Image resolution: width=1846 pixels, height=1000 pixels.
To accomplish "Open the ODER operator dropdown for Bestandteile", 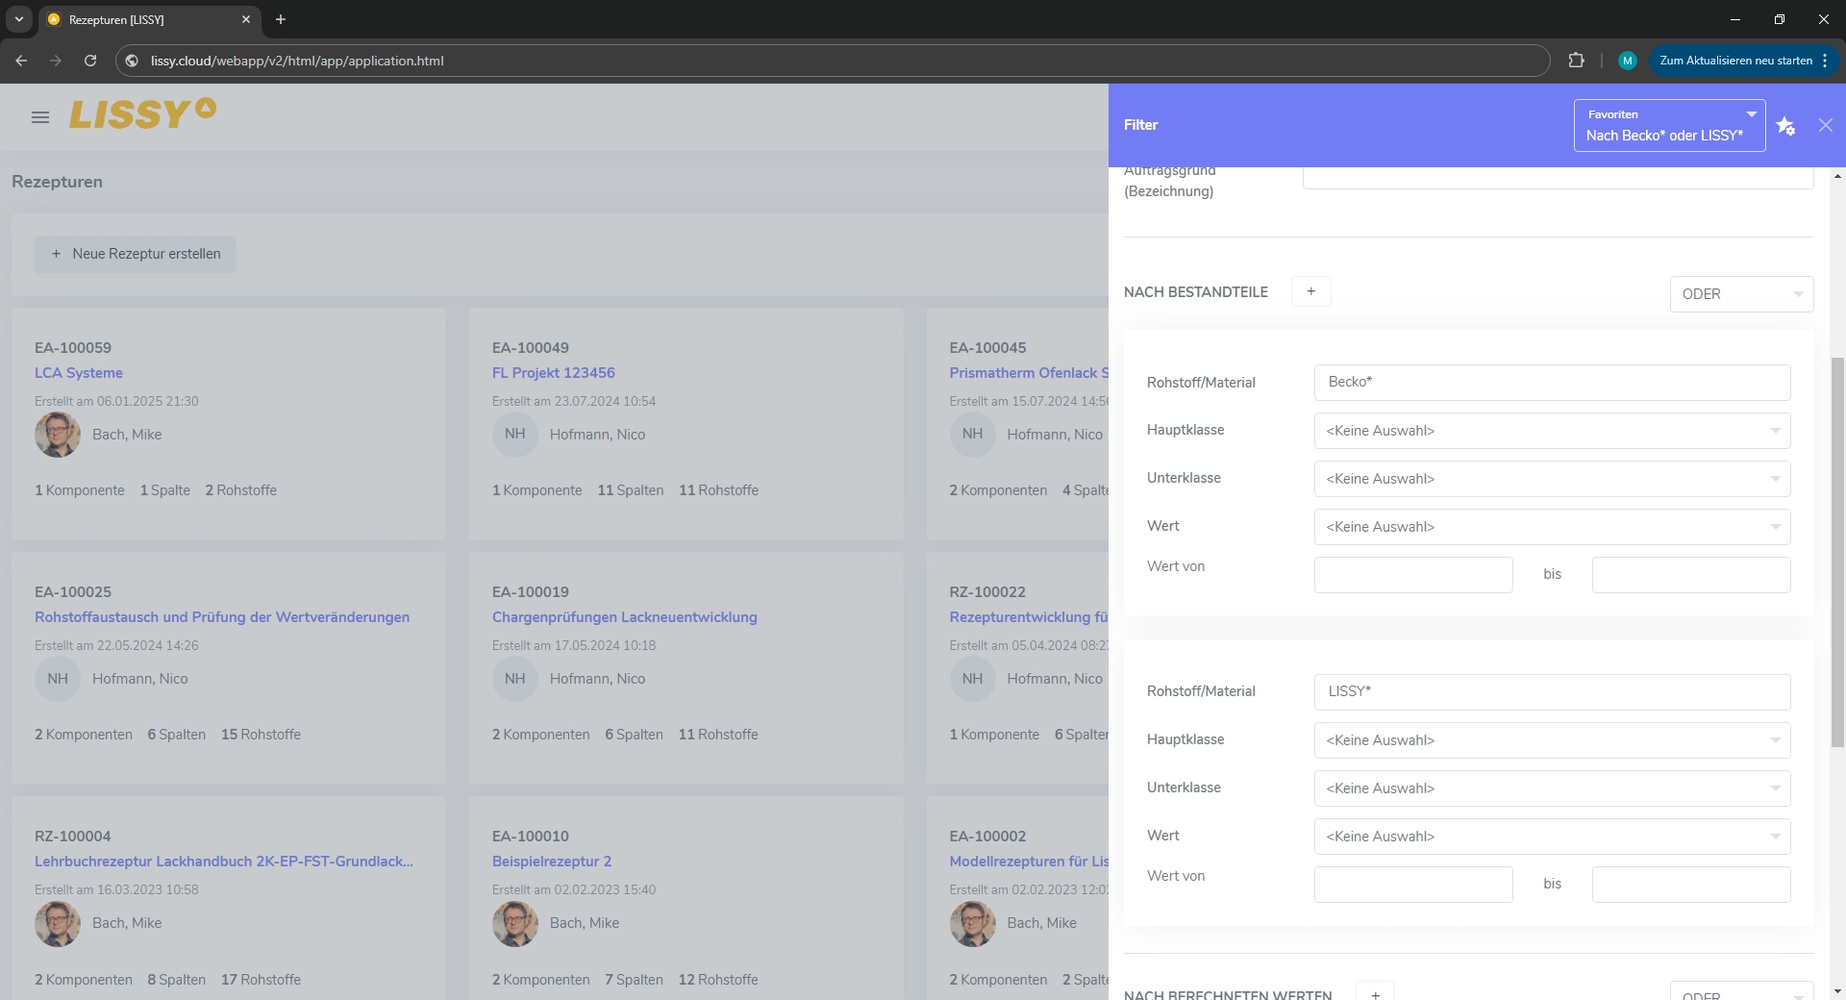I will [x=1741, y=294].
